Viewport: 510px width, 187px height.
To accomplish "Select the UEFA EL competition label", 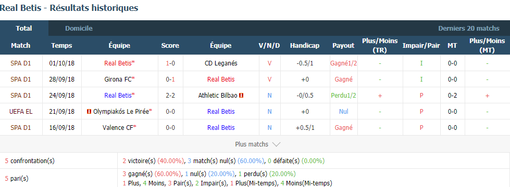I will [21, 112].
